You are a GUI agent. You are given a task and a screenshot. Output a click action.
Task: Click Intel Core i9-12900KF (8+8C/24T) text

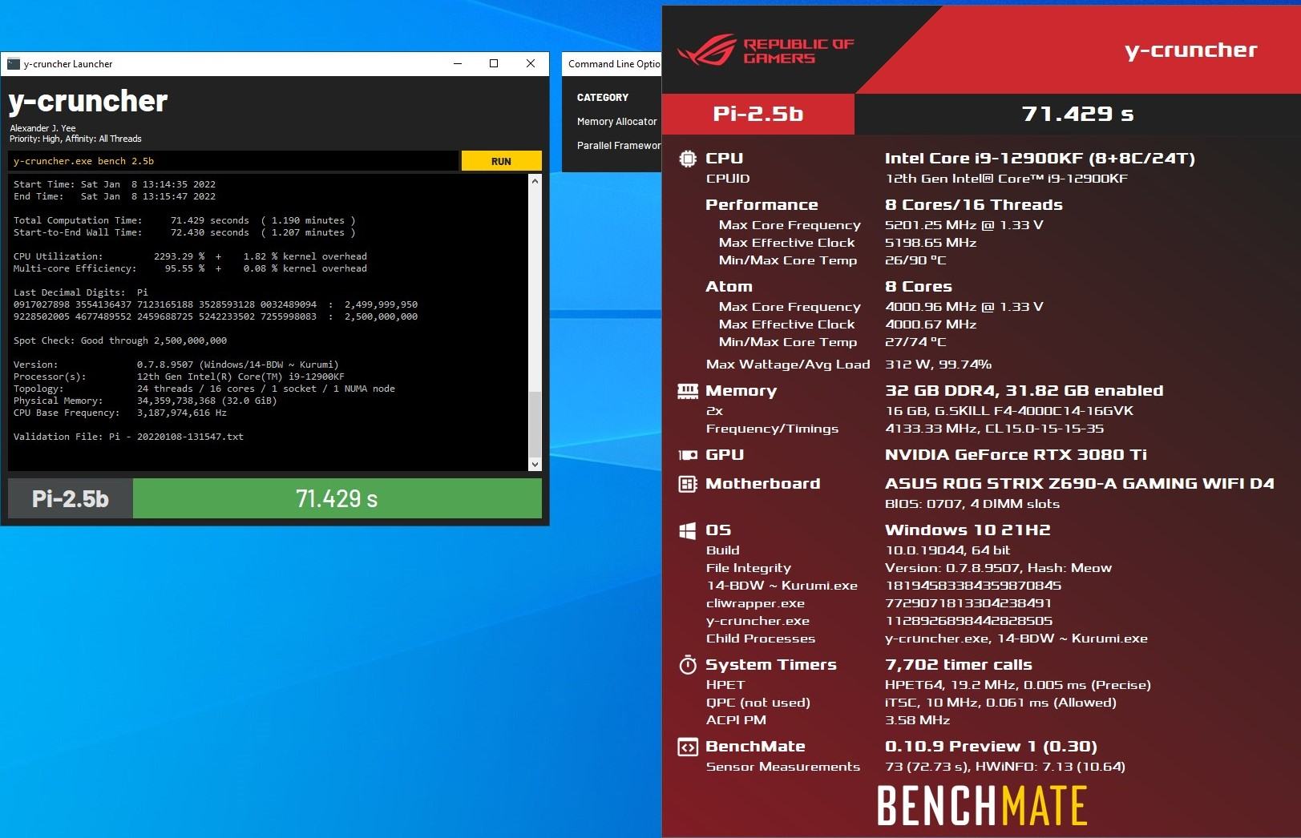[x=1040, y=159]
